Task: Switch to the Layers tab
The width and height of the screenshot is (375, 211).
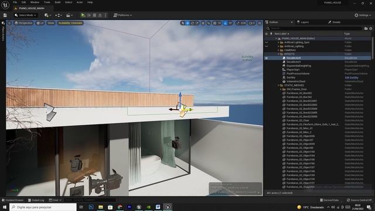Action: pos(303,22)
